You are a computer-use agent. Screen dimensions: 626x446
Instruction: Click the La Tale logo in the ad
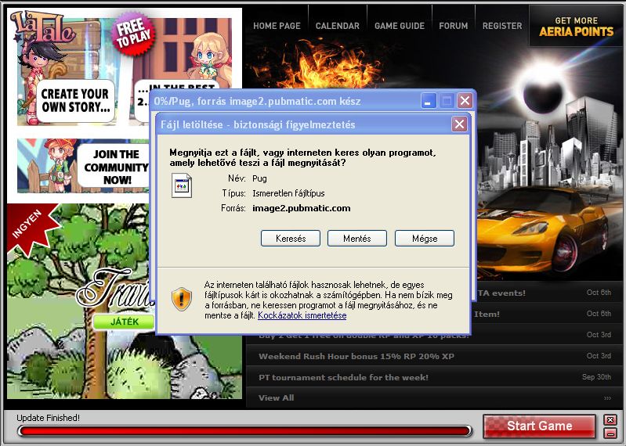[42, 27]
